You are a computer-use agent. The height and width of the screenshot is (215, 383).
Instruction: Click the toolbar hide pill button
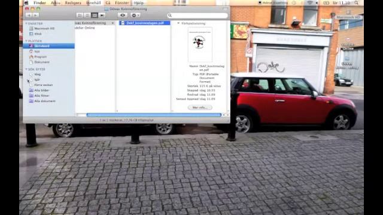pos(225,9)
